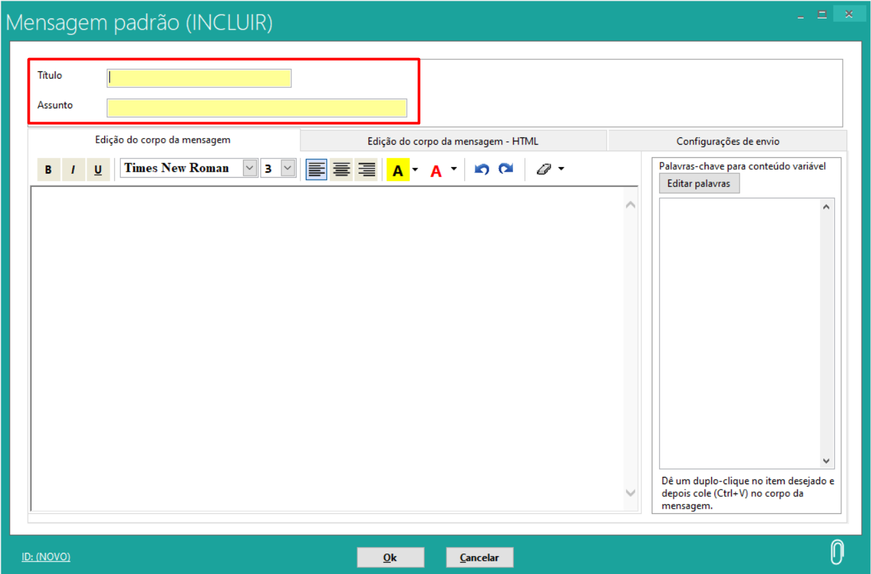Toggle italic formatting button
The height and width of the screenshot is (574, 871).
tap(73, 170)
